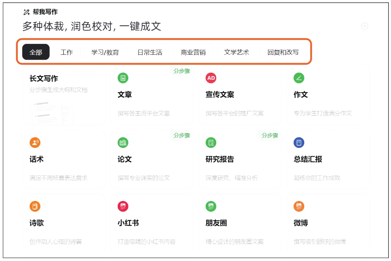Image resolution: width=391 pixels, height=261 pixels.
Task: Switch to the 工作 tab
Action: point(67,52)
